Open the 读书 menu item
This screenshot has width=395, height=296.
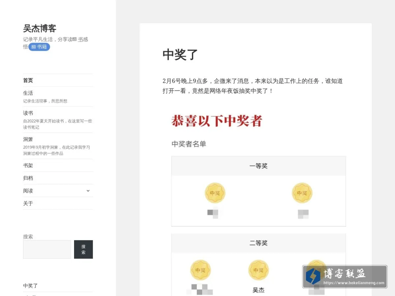pyautogui.click(x=28, y=113)
